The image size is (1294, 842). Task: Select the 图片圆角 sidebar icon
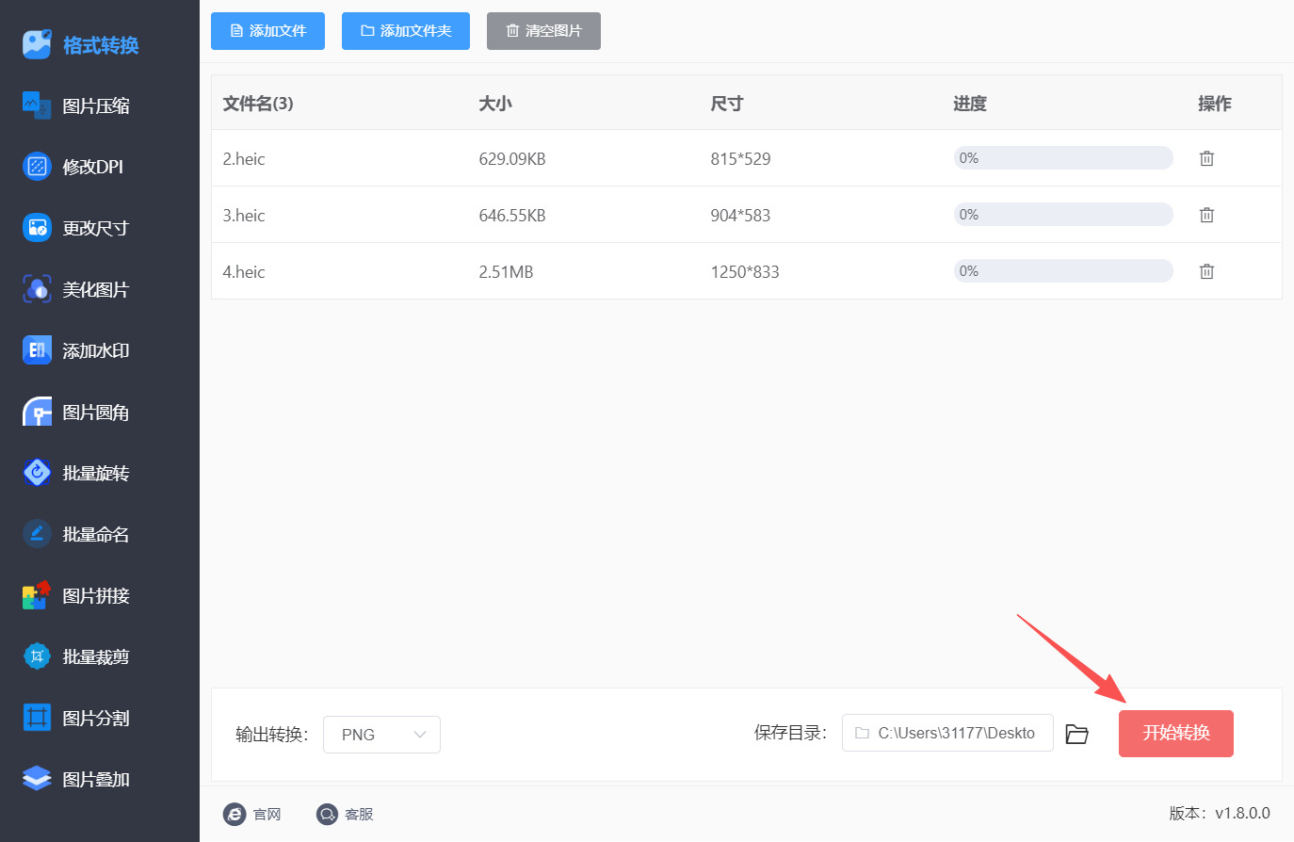[37, 412]
